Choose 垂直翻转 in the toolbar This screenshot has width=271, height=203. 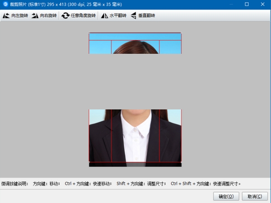click(x=146, y=15)
